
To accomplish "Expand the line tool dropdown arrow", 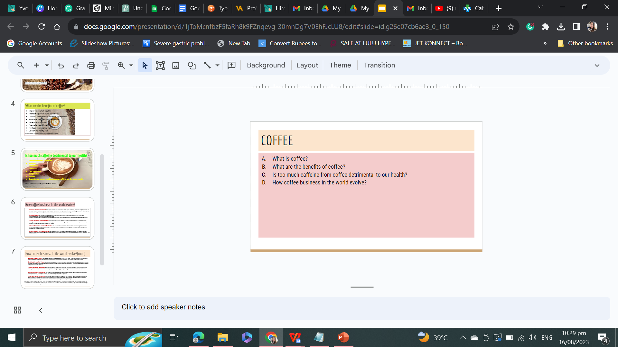I will pos(218,66).
